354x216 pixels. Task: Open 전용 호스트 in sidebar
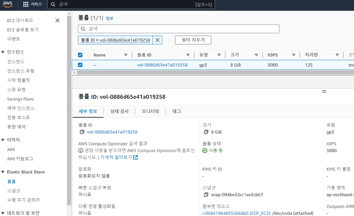tap(19, 118)
